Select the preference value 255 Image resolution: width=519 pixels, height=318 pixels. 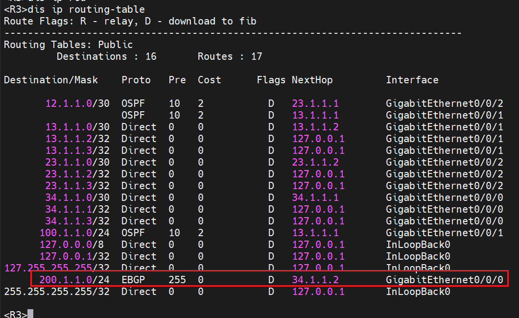(x=177, y=280)
